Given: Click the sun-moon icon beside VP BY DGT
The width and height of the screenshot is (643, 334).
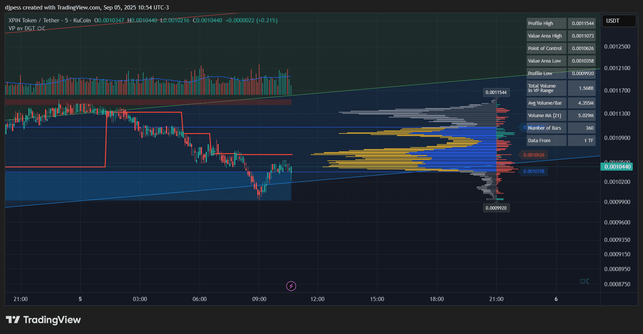Looking at the screenshot, I should pyautogui.click(x=41, y=28).
